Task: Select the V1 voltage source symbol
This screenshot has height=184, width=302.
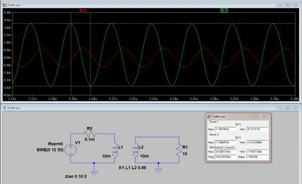Action: click(70, 150)
